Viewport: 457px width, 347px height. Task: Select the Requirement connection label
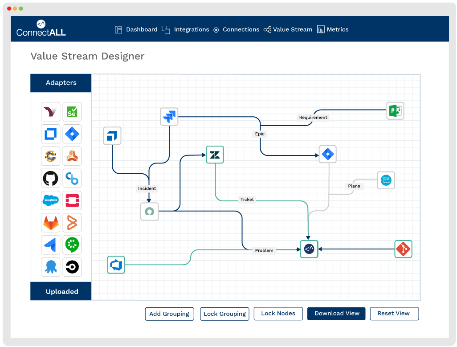click(313, 118)
